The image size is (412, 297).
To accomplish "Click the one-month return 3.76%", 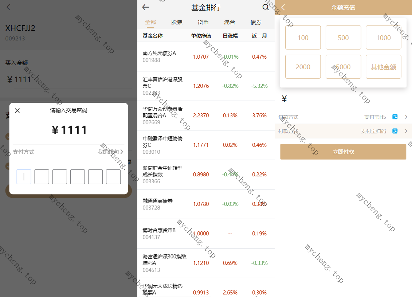I will pos(259,116).
